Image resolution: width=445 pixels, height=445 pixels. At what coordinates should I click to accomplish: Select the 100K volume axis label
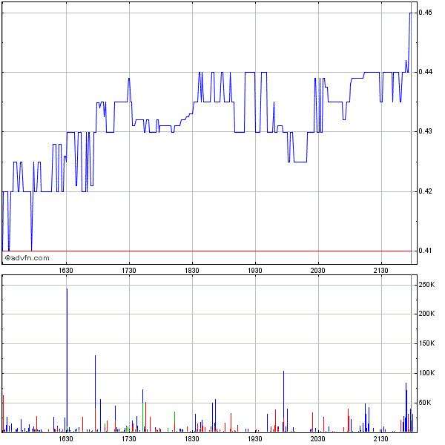pos(426,373)
